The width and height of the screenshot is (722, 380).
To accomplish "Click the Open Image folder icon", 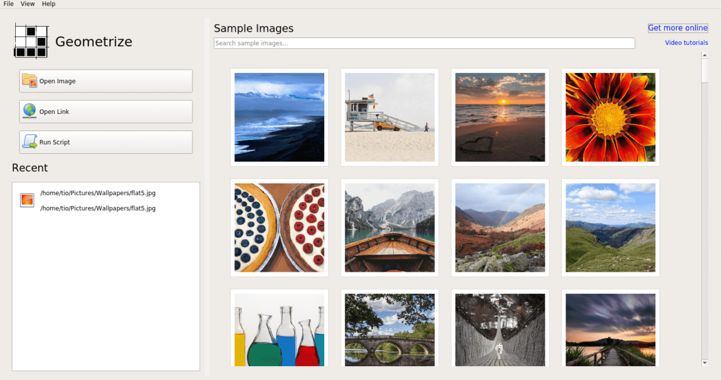I will tap(29, 80).
